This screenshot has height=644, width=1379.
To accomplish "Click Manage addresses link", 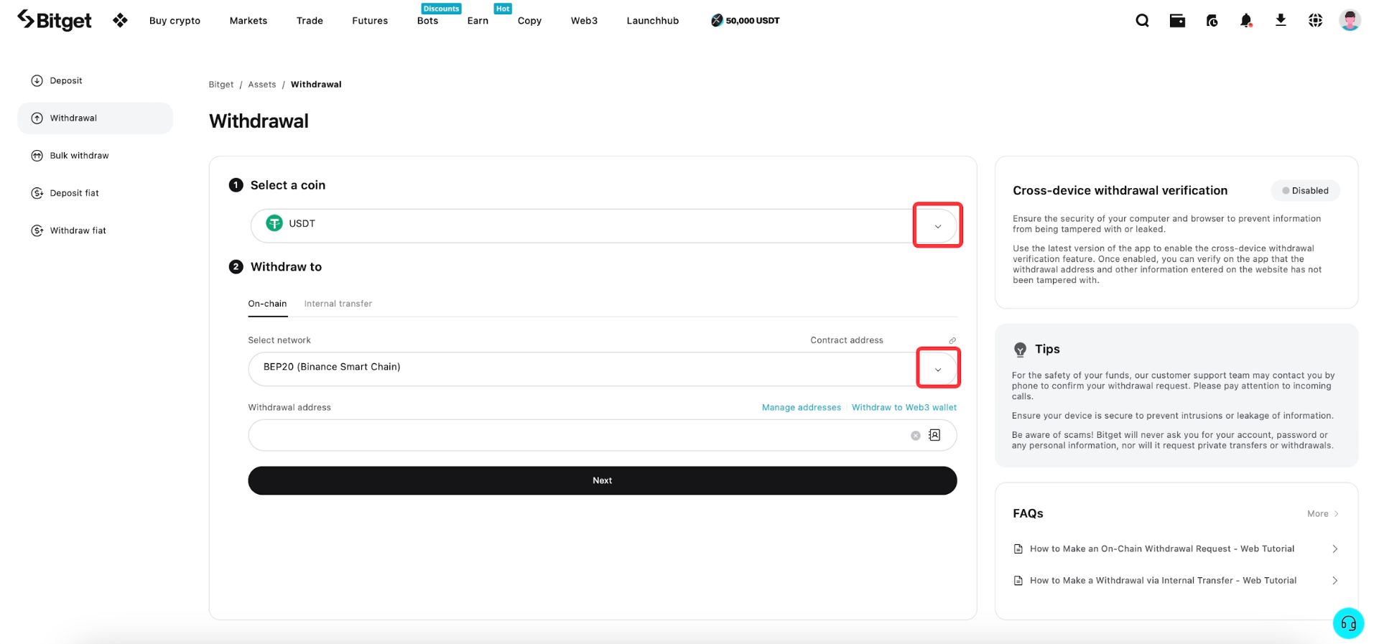I will [x=802, y=407].
